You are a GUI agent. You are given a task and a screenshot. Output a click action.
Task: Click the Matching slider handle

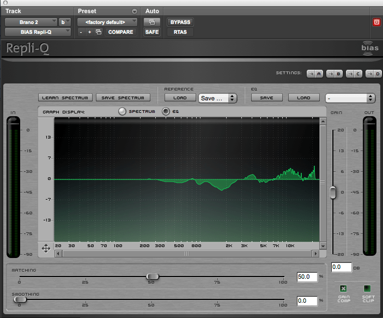(x=153, y=277)
